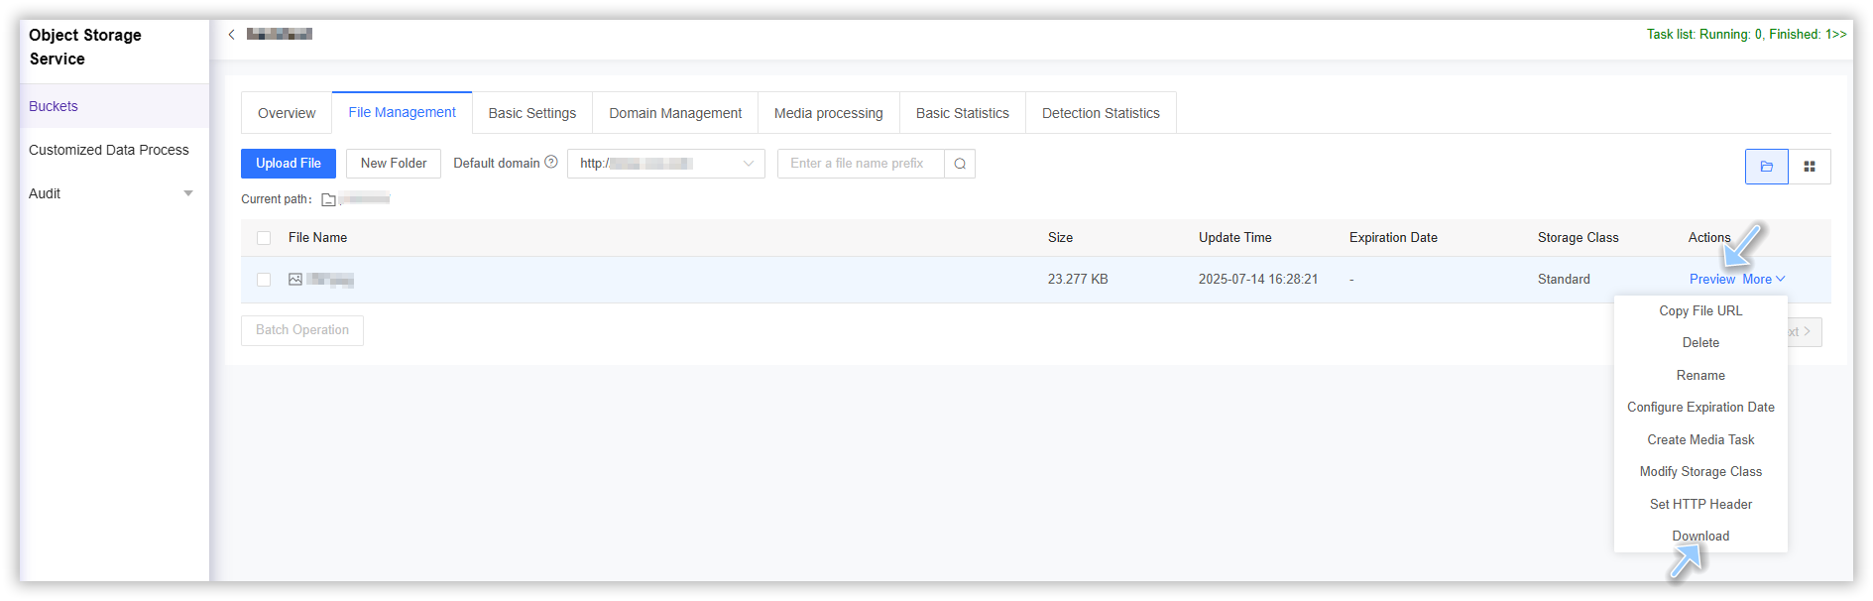Click the current path folder icon
1873x601 pixels.
pos(328,199)
